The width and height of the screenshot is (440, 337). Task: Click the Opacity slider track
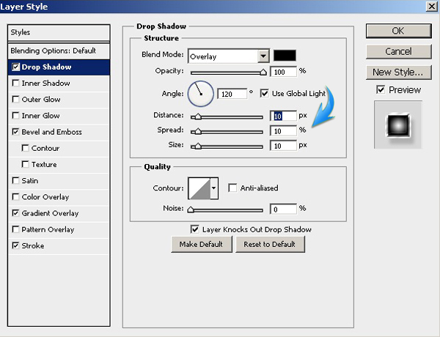coord(227,73)
